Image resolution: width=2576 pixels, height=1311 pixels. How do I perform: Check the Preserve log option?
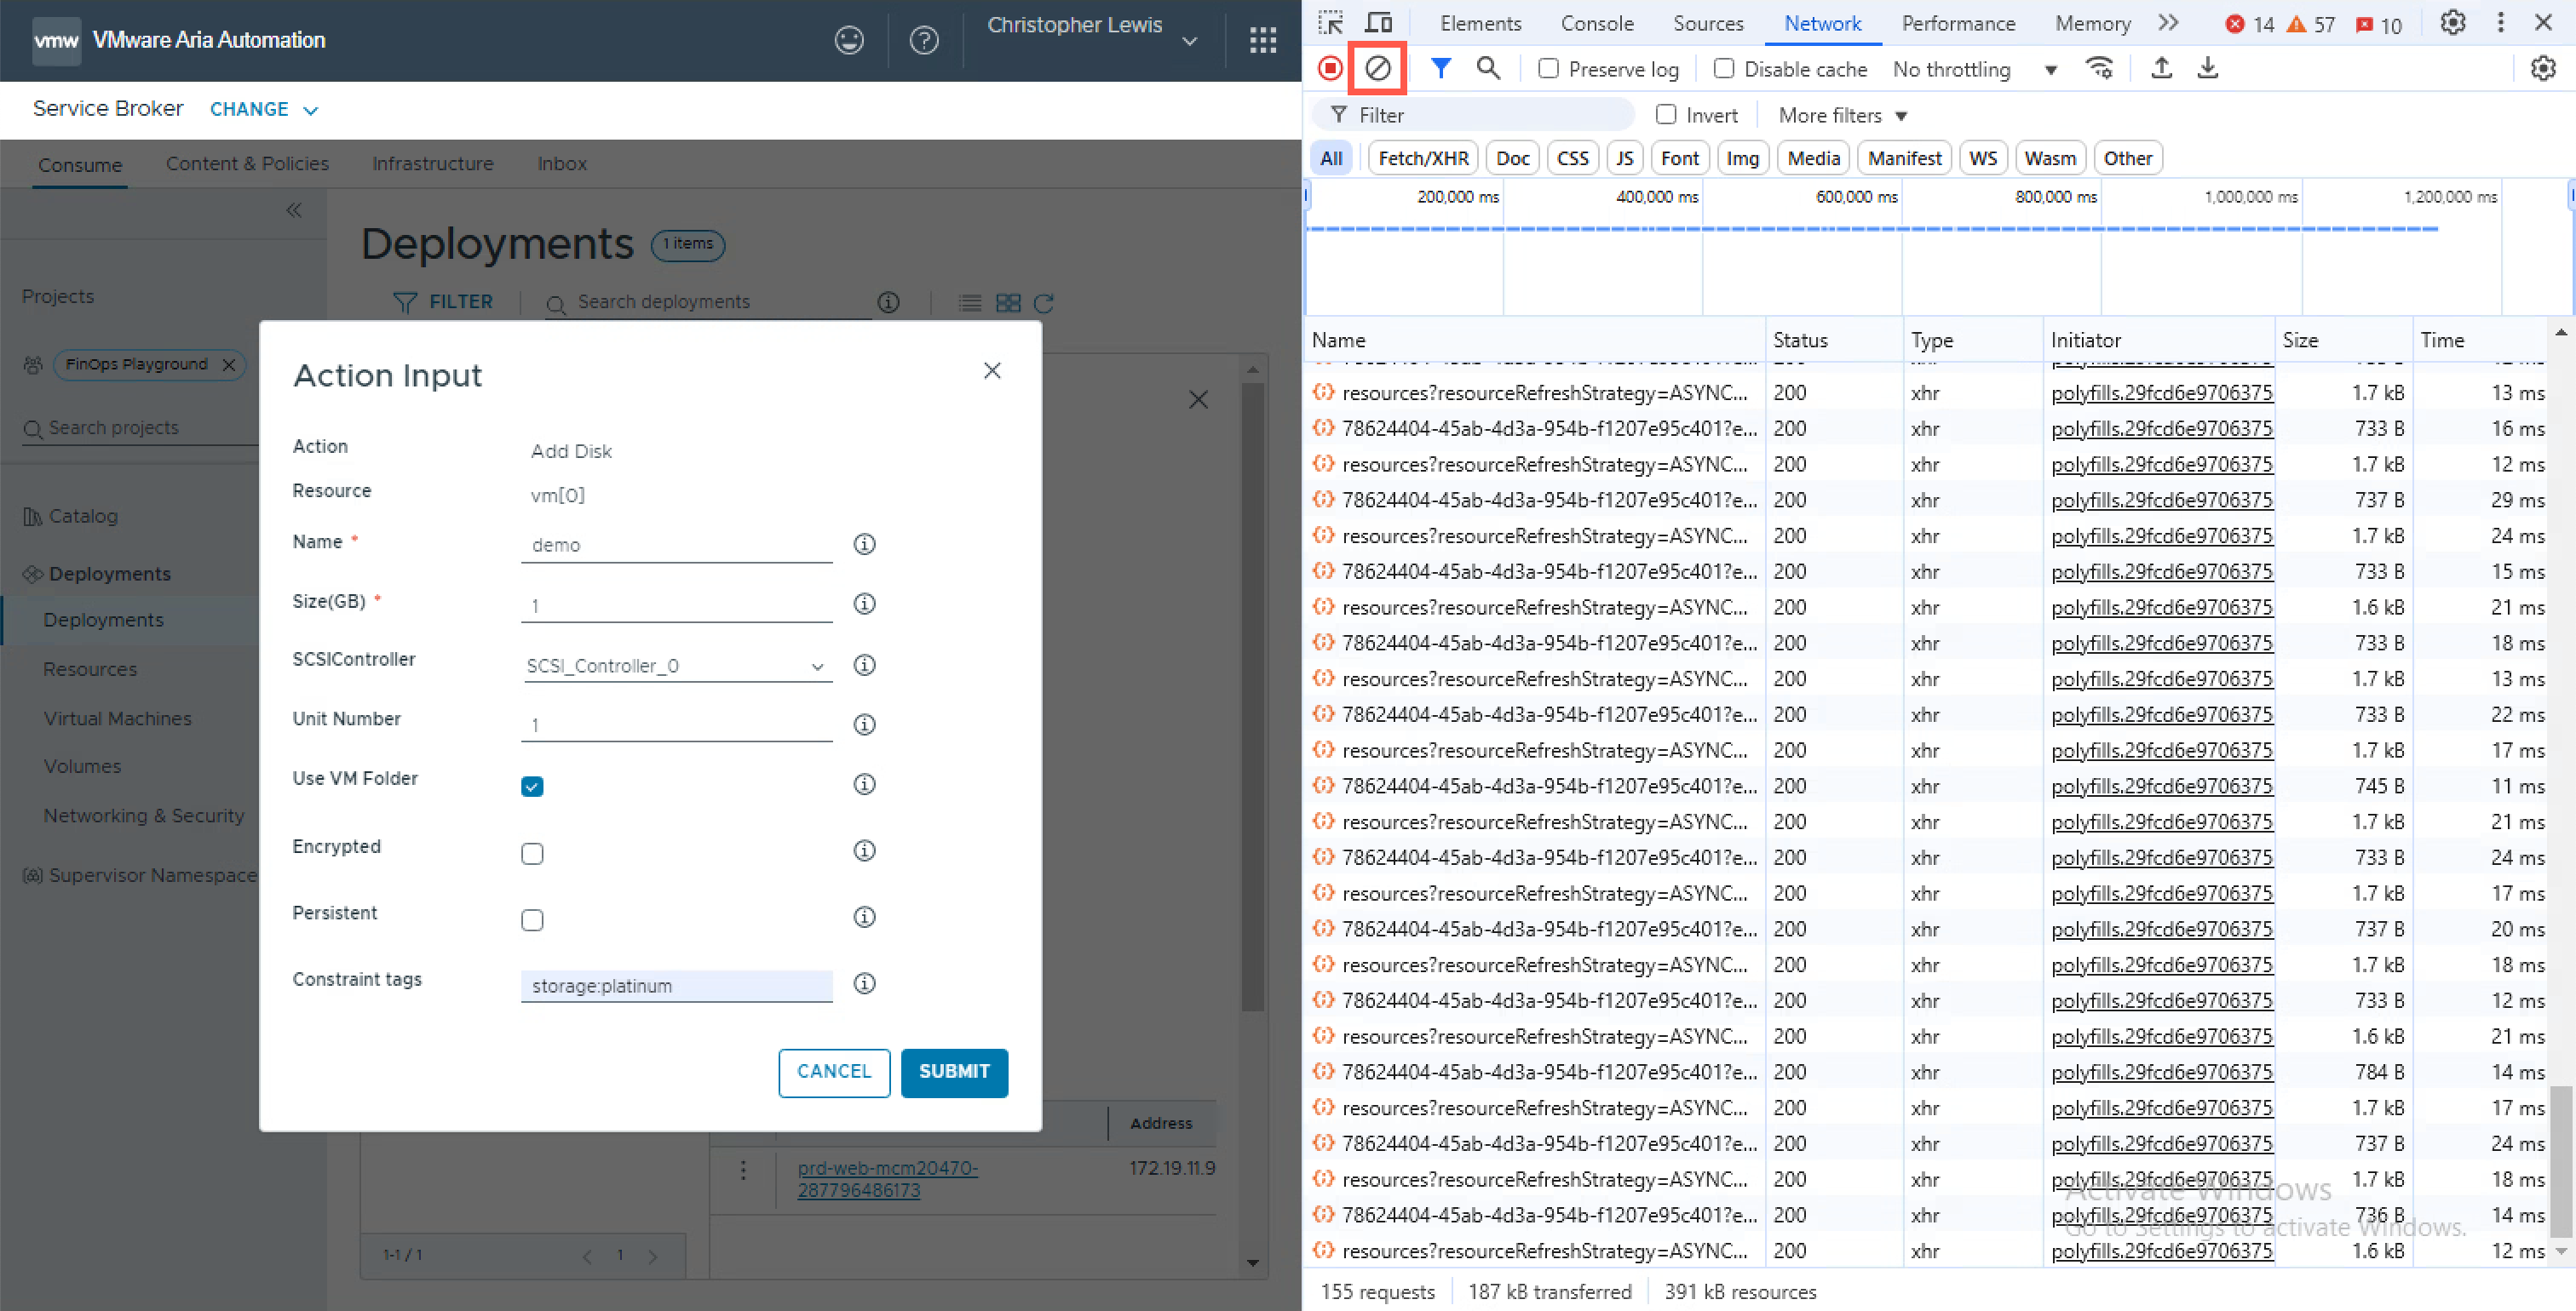pos(1548,68)
